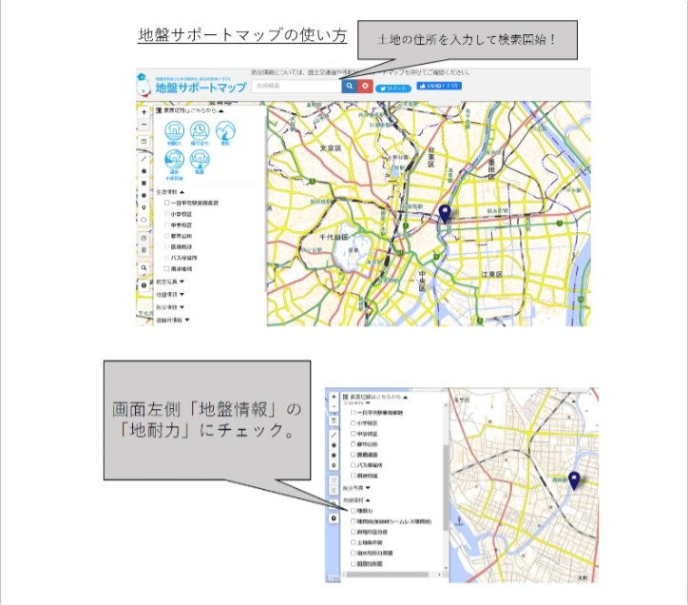Click the 千代田区 label on the map
Image resolution: width=688 pixels, height=605 pixels.
tap(334, 237)
